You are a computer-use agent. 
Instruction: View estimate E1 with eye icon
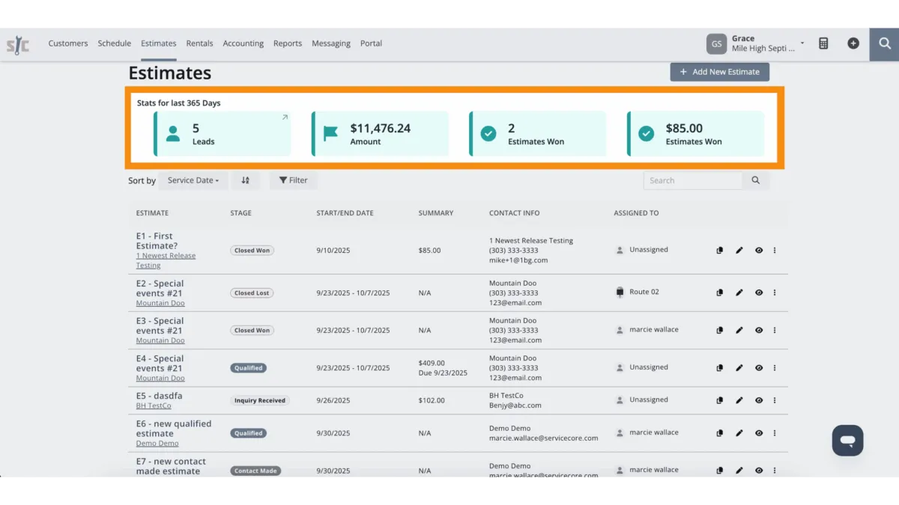(x=759, y=251)
